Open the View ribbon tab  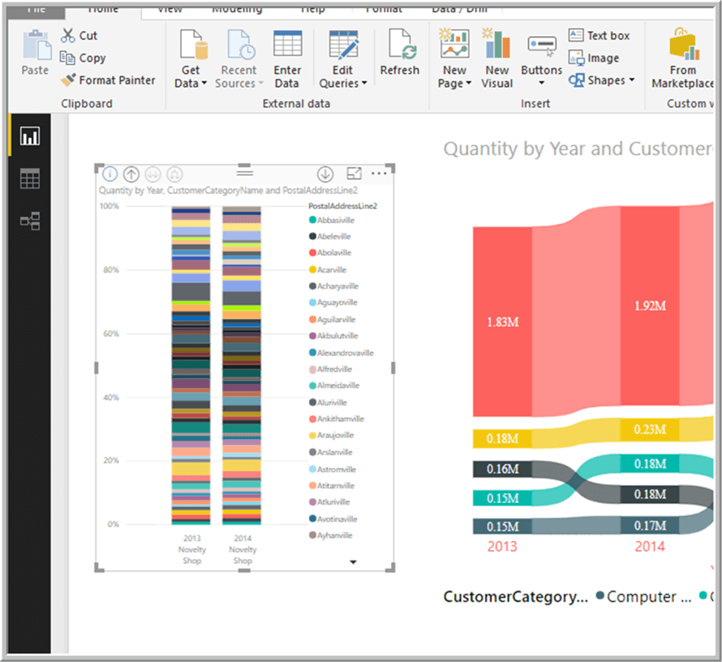coord(170,9)
